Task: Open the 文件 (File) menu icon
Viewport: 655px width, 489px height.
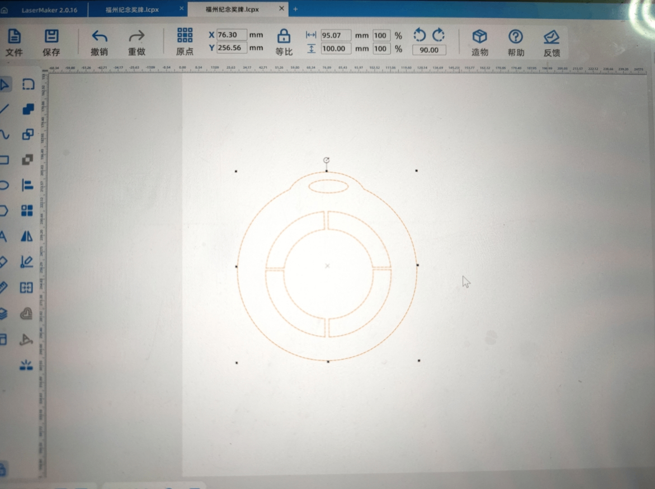Action: pyautogui.click(x=14, y=37)
